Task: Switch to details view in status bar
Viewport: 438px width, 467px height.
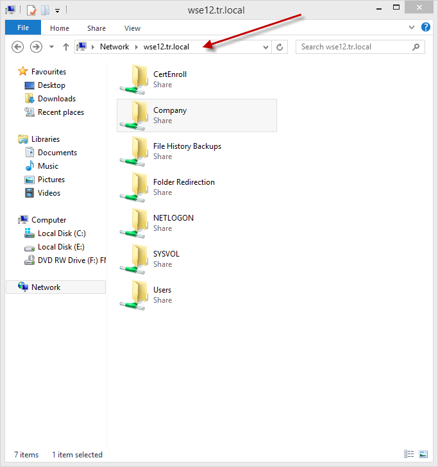Action: click(x=409, y=455)
